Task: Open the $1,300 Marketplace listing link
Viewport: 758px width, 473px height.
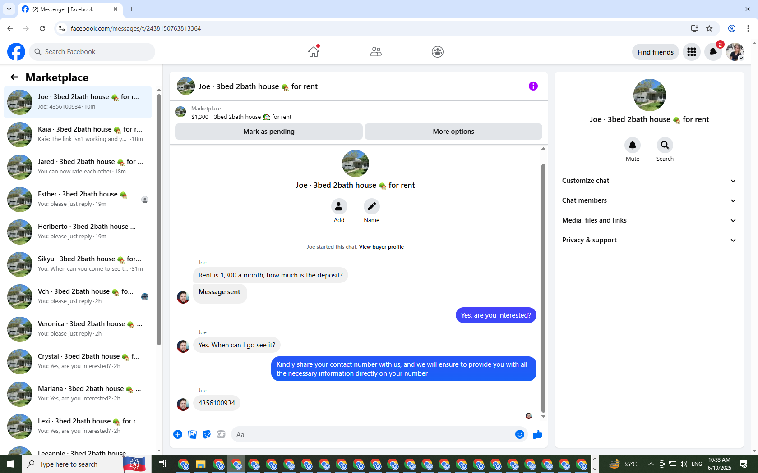Action: coord(241,117)
